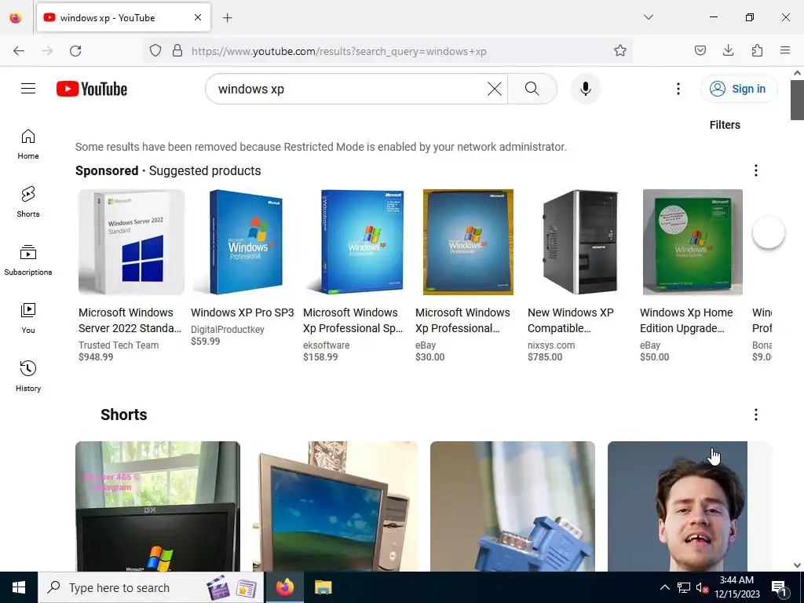The height and width of the screenshot is (603, 804).
Task: Open Windows Xp Home Edition image
Action: coord(693,242)
